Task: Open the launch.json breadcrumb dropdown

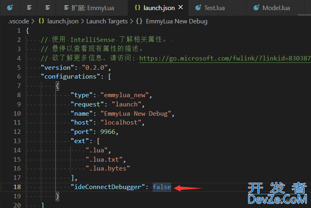Action: pyautogui.click(x=63, y=21)
